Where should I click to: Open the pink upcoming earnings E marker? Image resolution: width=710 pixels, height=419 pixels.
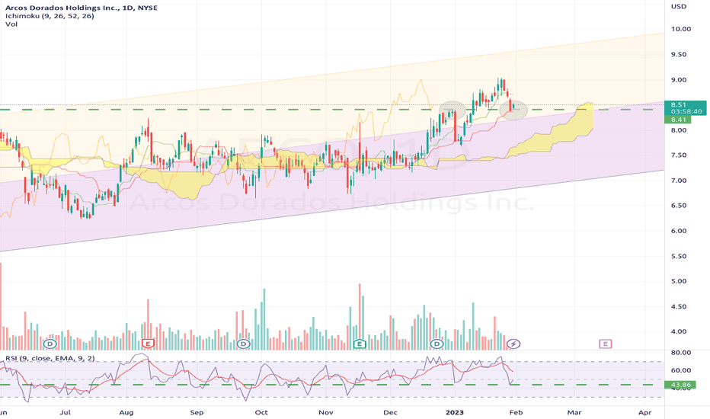coord(606,344)
